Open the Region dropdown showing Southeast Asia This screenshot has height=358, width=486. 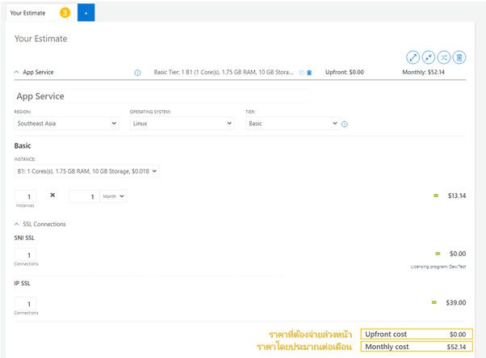pos(67,124)
